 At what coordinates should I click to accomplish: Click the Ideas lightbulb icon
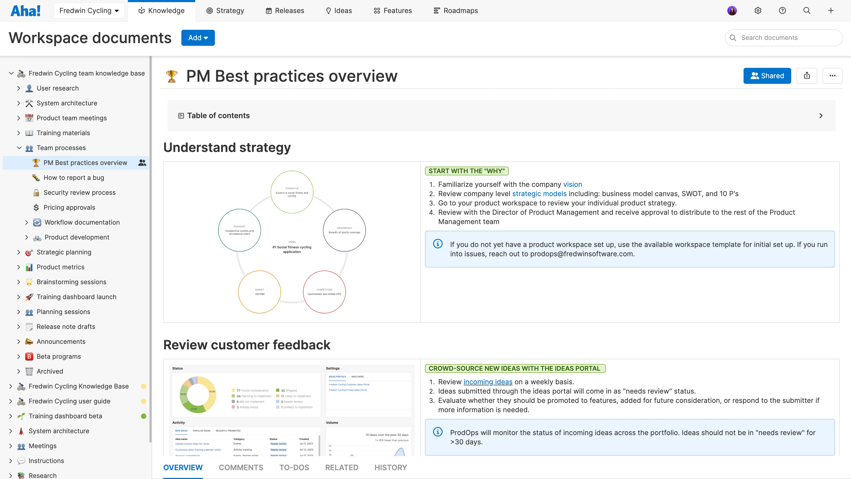coord(328,10)
